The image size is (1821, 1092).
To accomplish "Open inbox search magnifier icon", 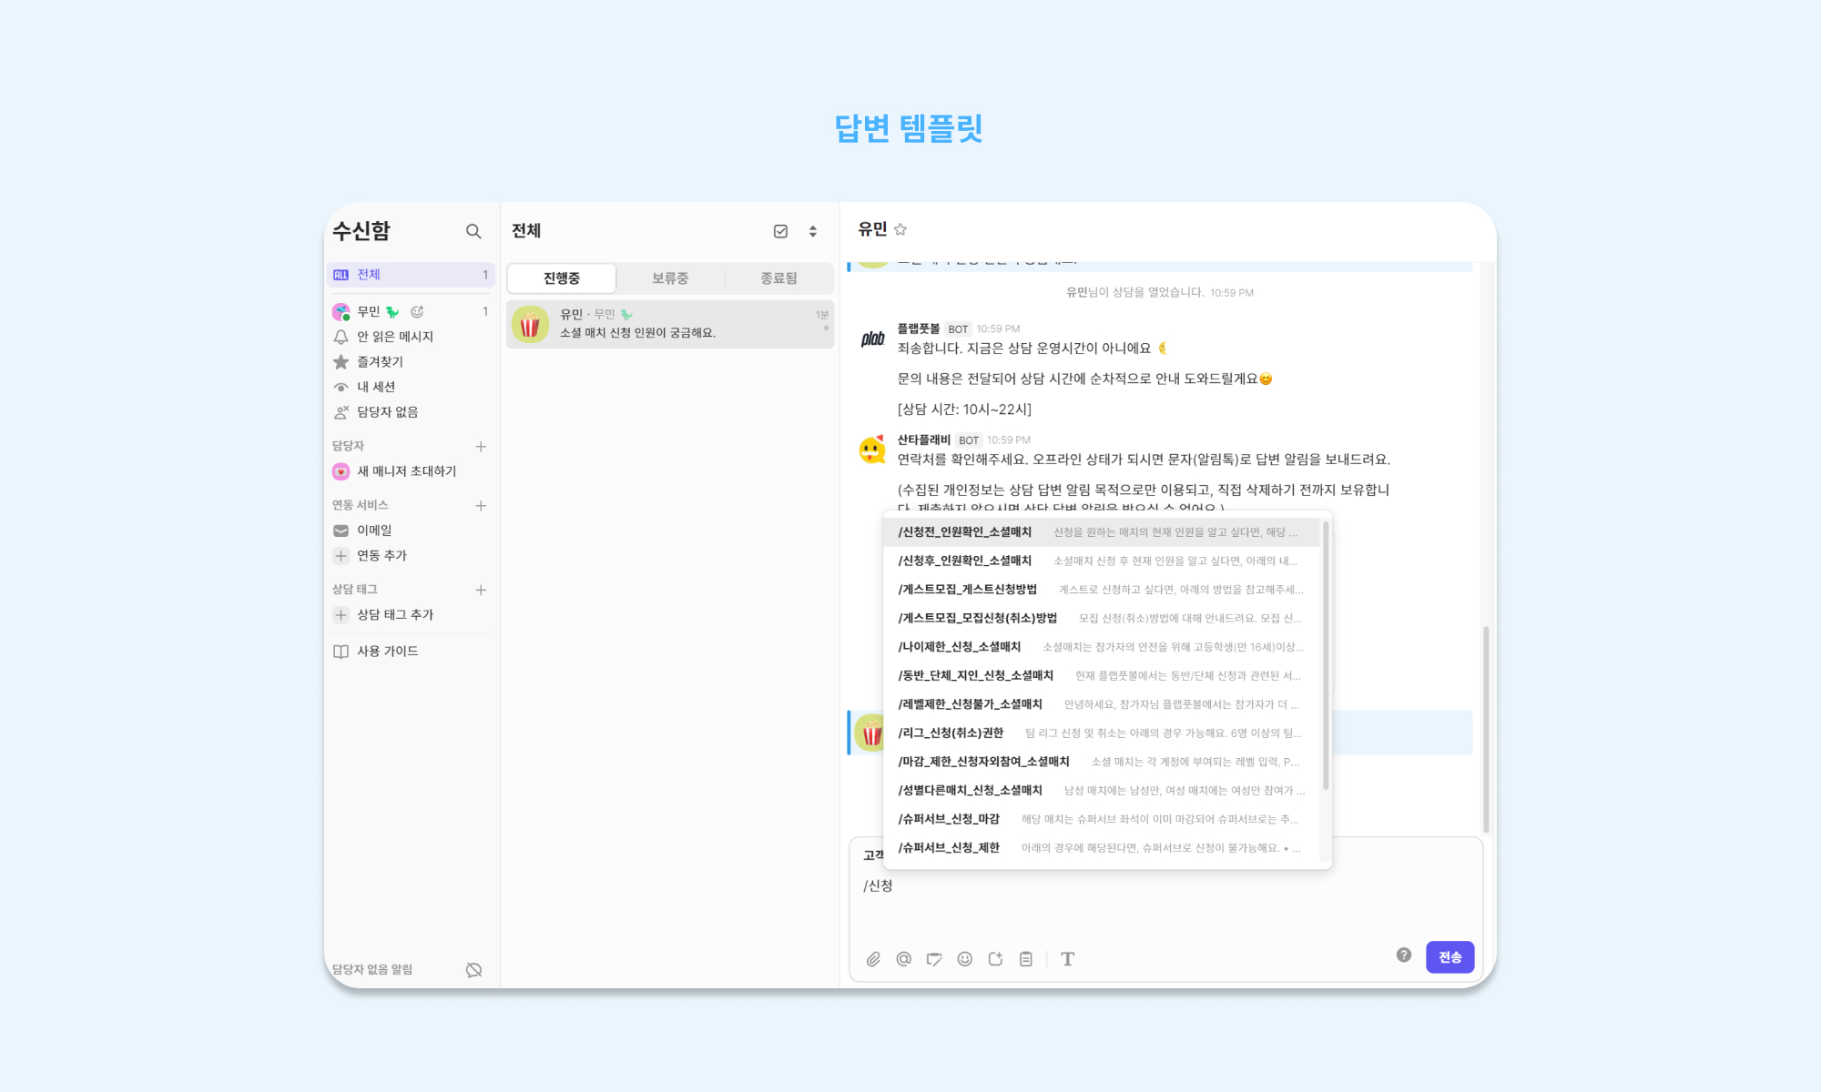I will [473, 231].
